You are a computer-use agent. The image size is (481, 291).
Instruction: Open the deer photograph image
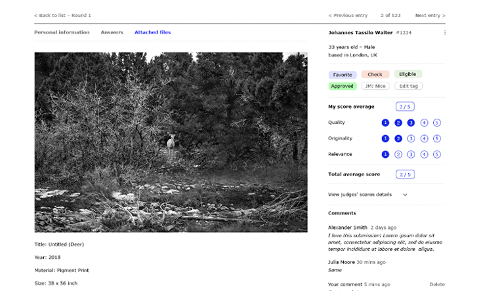171,142
